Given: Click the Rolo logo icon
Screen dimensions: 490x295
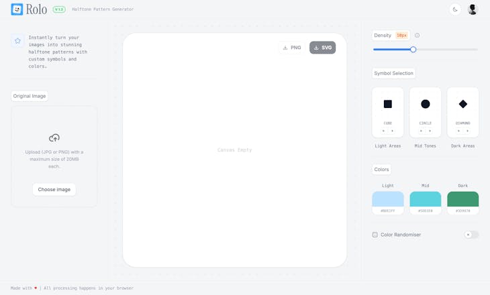Looking at the screenshot, I should (17, 9).
